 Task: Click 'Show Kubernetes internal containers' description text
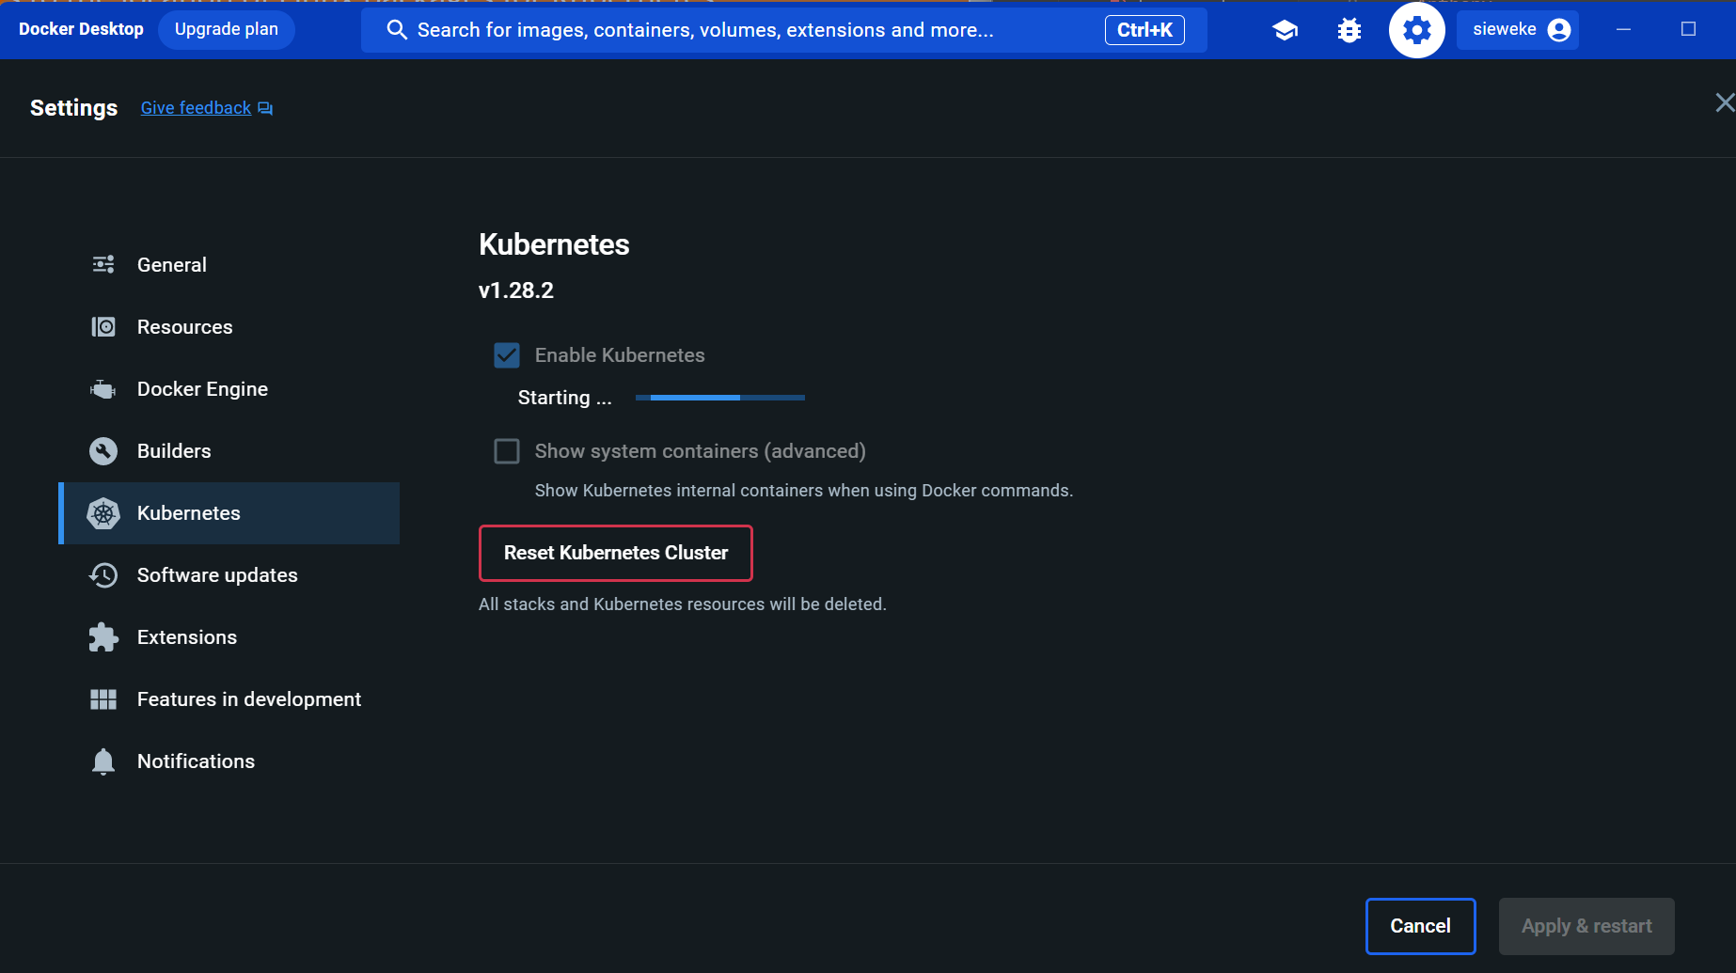pyautogui.click(x=804, y=491)
